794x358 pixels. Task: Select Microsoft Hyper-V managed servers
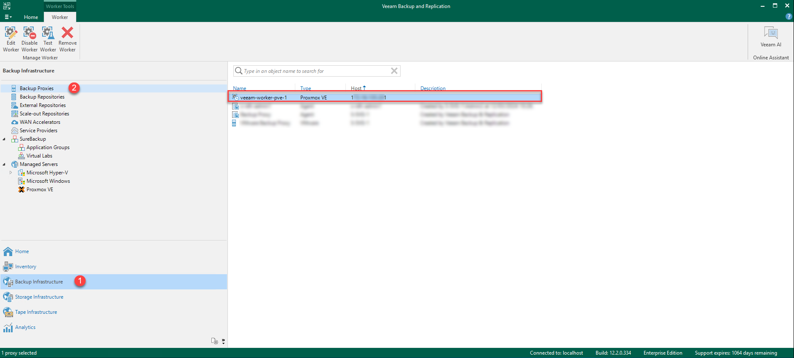tap(47, 173)
